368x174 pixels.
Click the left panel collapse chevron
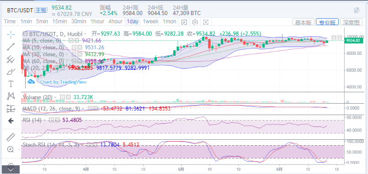[x=20, y=149]
